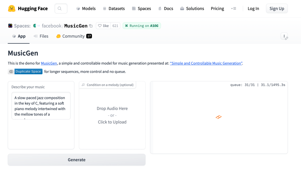Click the search magnifier icon
Screen dimensions: 301x170
pos(60,9)
